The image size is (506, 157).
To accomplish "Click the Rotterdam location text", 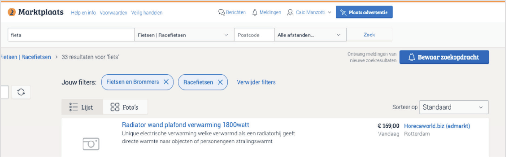I will 417,134.
